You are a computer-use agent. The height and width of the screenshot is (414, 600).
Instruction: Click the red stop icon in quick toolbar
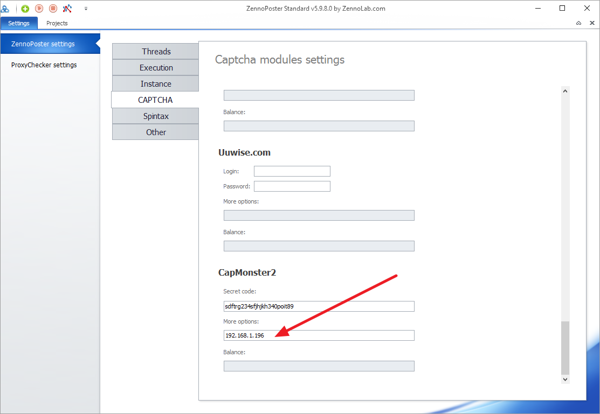pyautogui.click(x=53, y=8)
